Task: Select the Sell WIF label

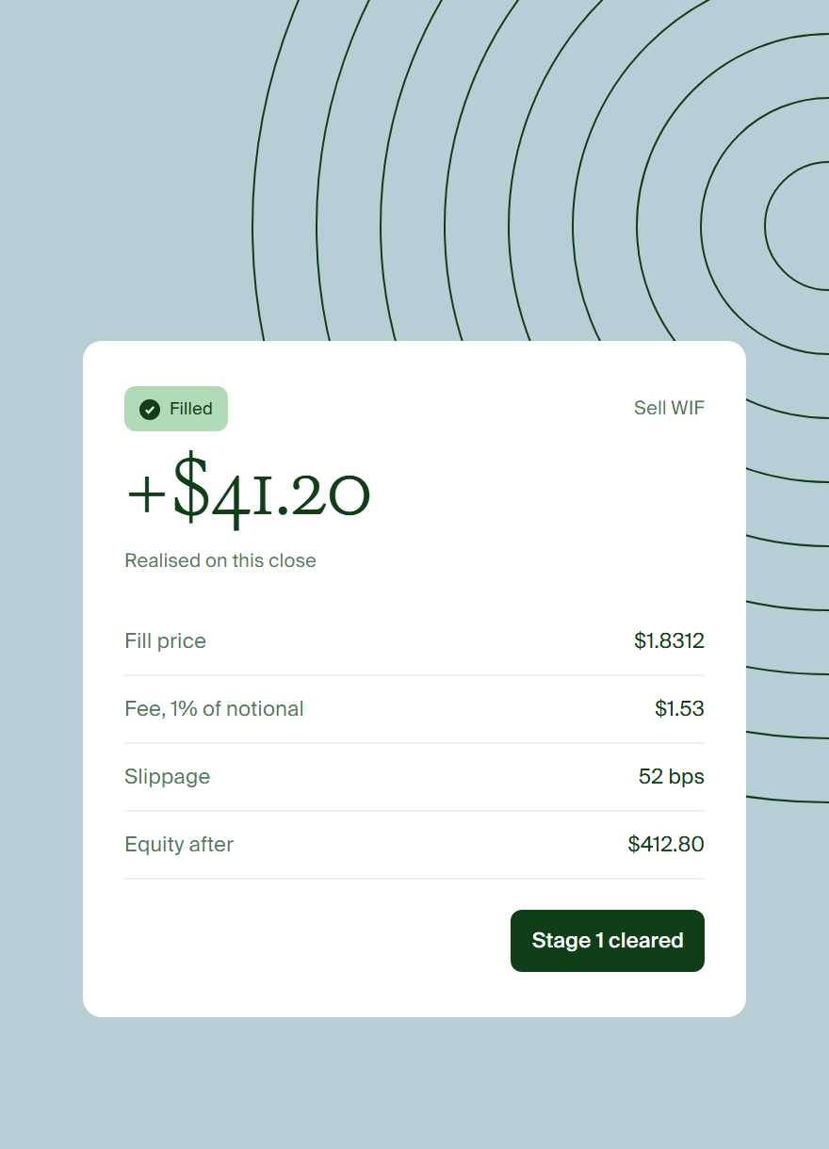Action: pyautogui.click(x=669, y=408)
